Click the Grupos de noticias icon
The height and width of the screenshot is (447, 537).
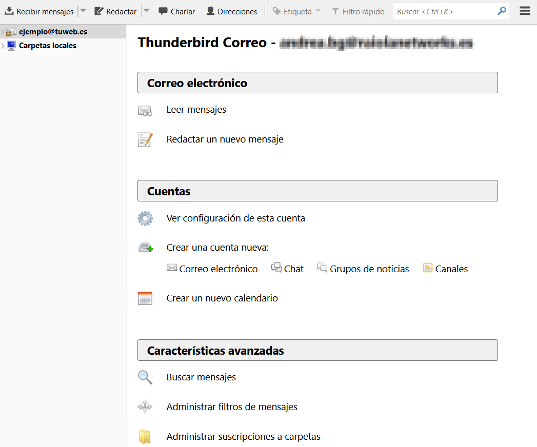tap(322, 267)
